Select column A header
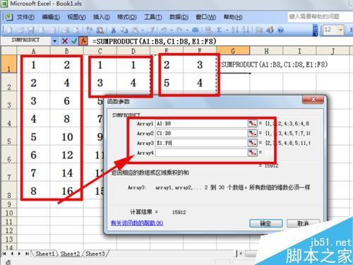Viewport: 353px width, 265px height. tap(33, 51)
